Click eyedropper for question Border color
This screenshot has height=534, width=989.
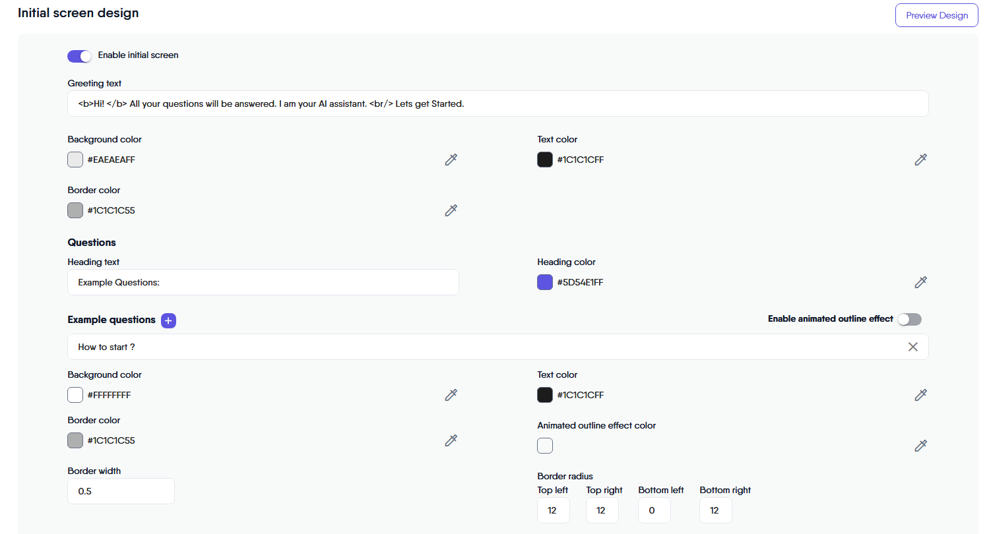[451, 440]
